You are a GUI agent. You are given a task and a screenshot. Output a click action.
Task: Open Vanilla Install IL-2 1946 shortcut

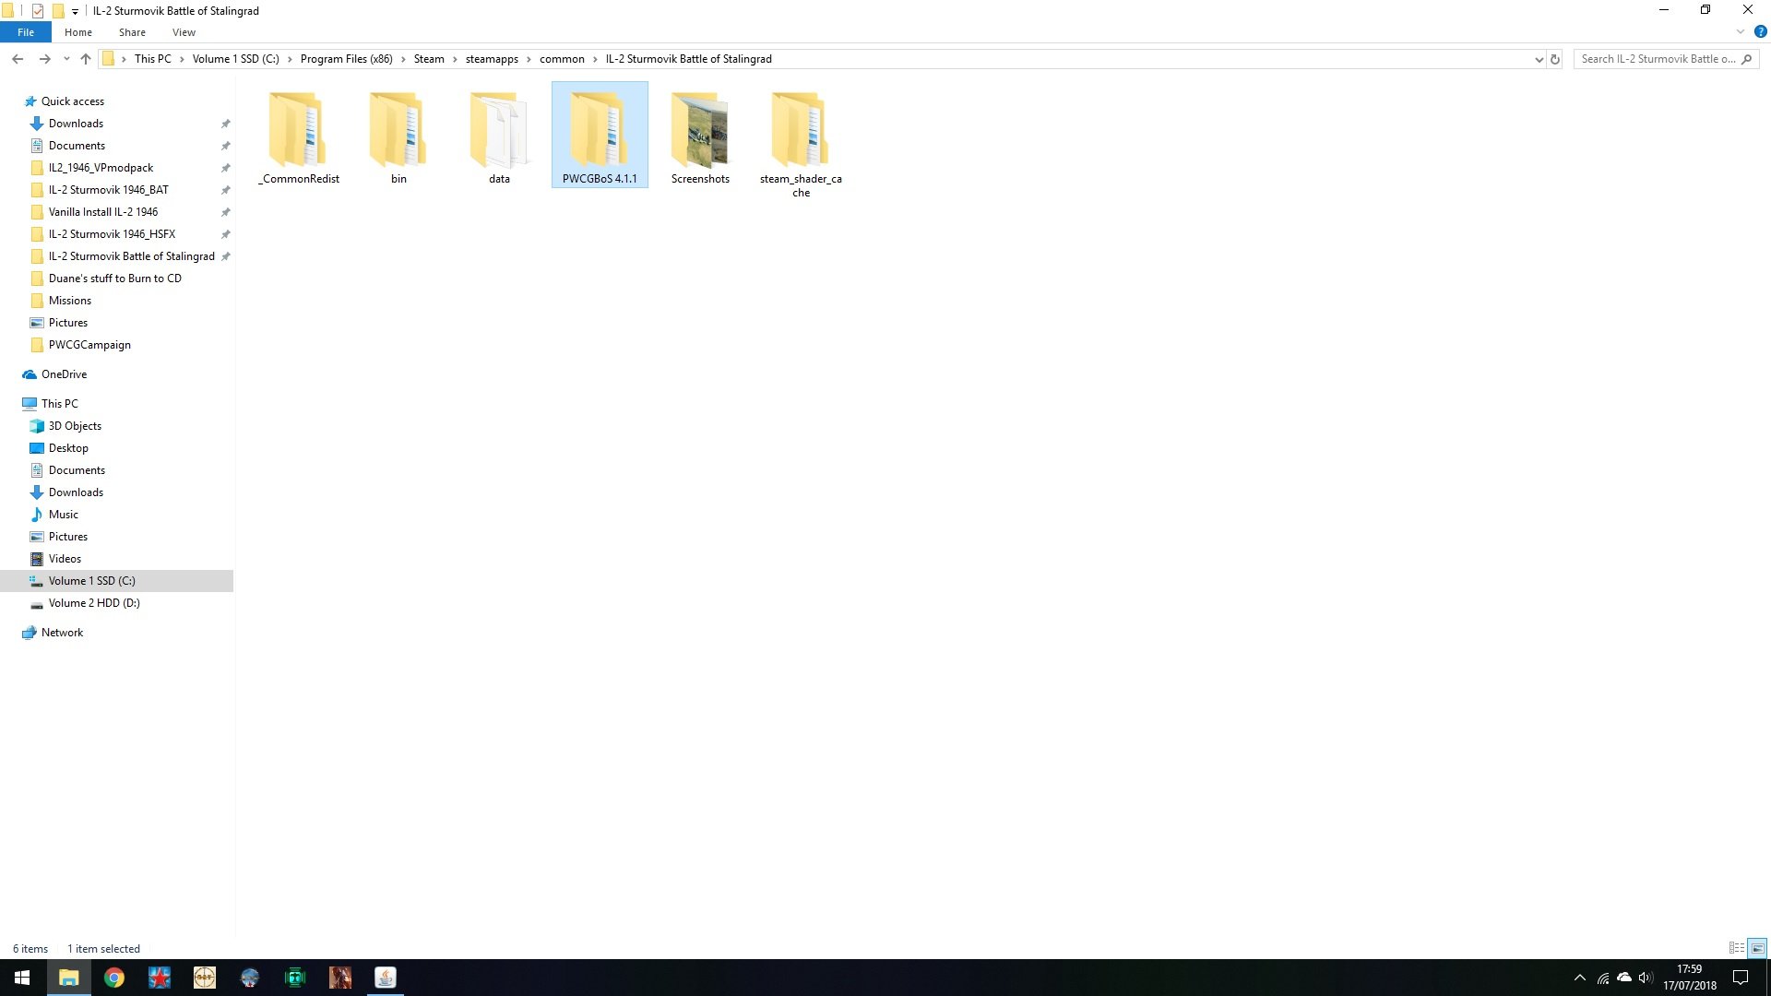[102, 212]
